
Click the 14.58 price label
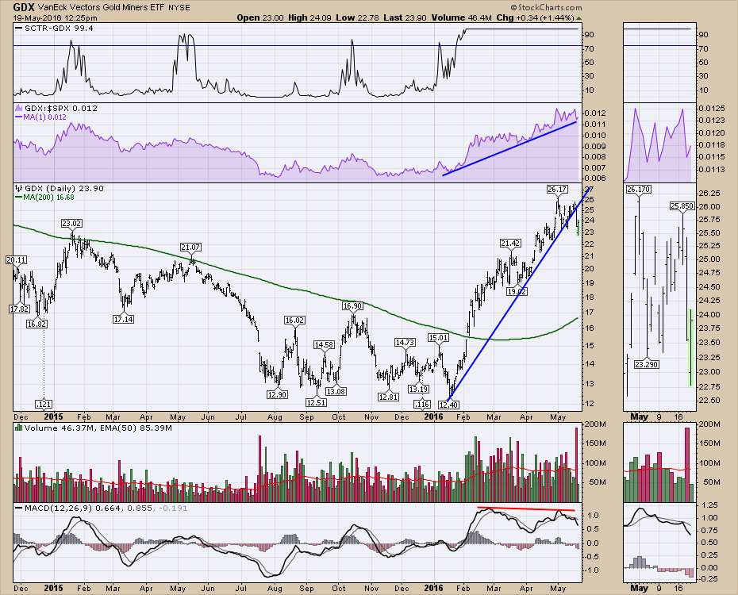pyautogui.click(x=324, y=345)
